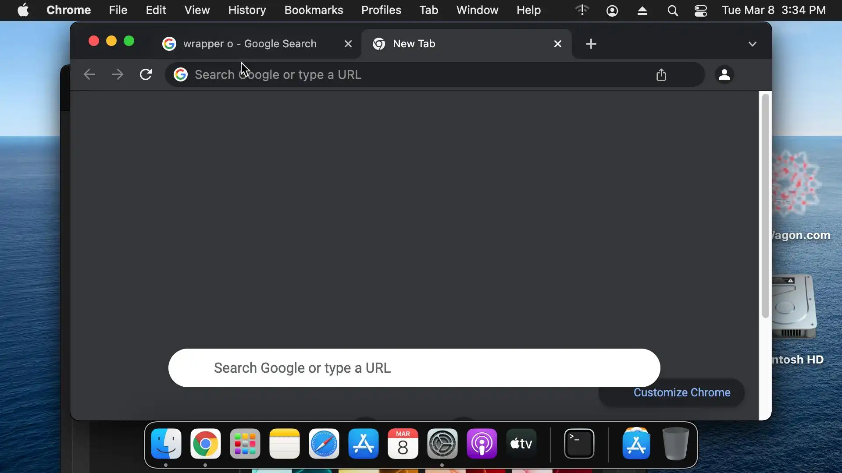Open a new tab with plus button

tap(591, 44)
